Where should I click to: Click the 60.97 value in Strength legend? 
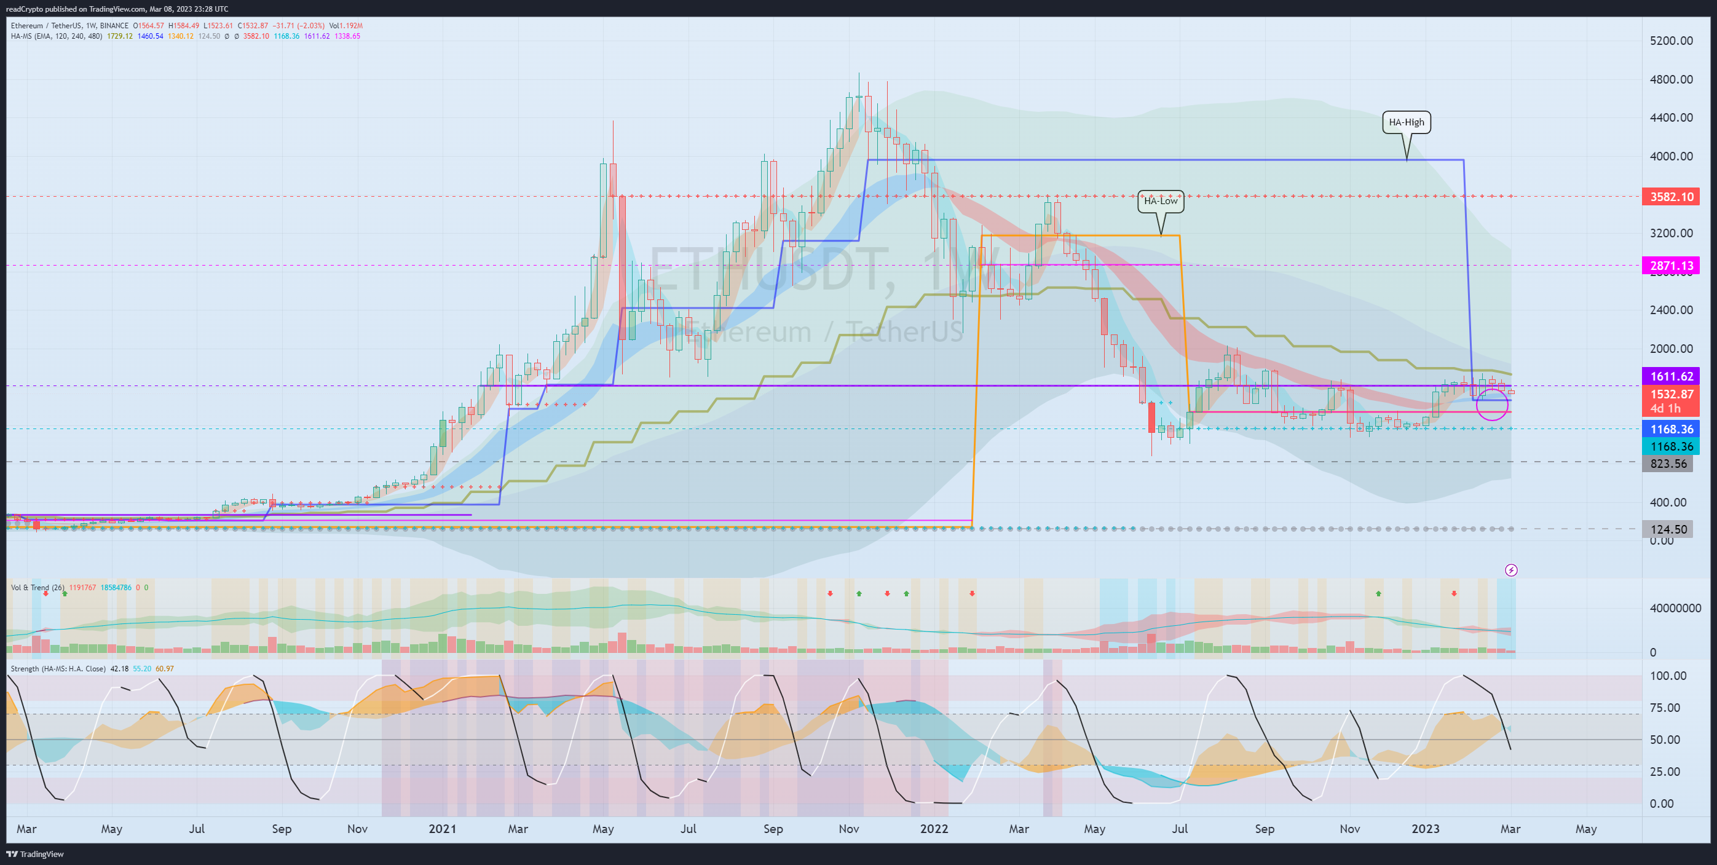tap(165, 668)
